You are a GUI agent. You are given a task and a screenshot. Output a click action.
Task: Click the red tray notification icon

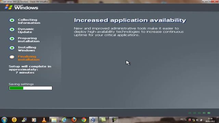point(190,120)
